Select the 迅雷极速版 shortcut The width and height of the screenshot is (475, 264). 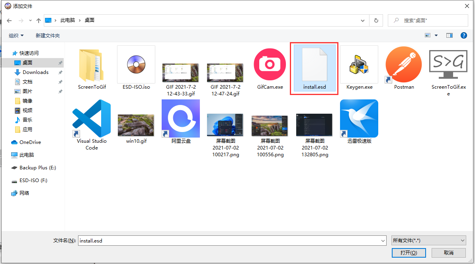(x=359, y=122)
